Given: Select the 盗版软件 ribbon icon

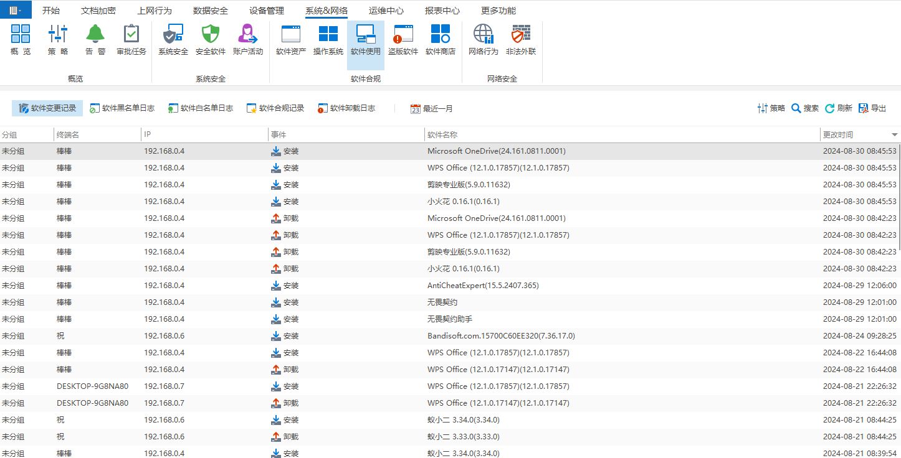Looking at the screenshot, I should coord(403,40).
